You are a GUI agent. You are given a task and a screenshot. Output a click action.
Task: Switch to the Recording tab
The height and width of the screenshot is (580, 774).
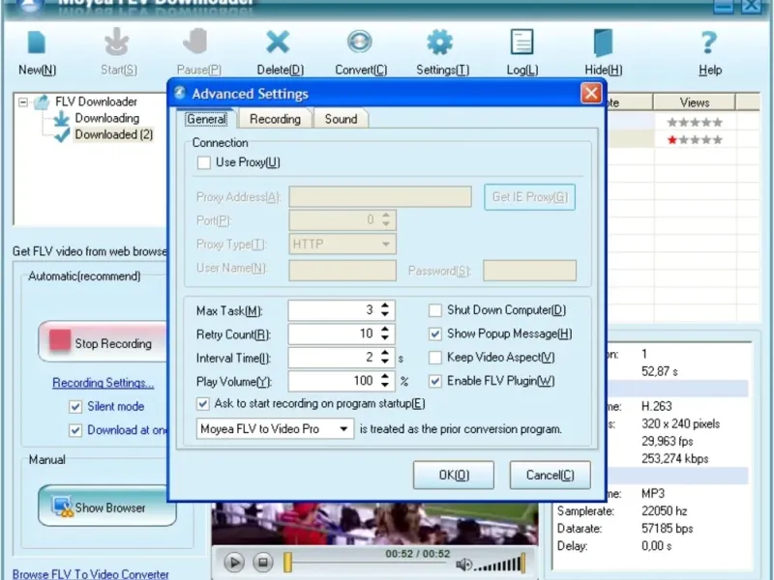coord(275,119)
